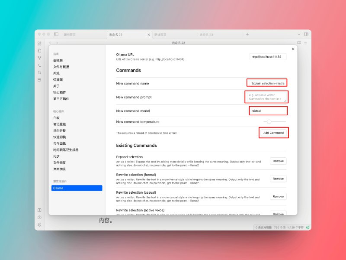Remove the Rewrite selection (formal) command
This screenshot has width=346, height=260.
pyautogui.click(x=278, y=179)
